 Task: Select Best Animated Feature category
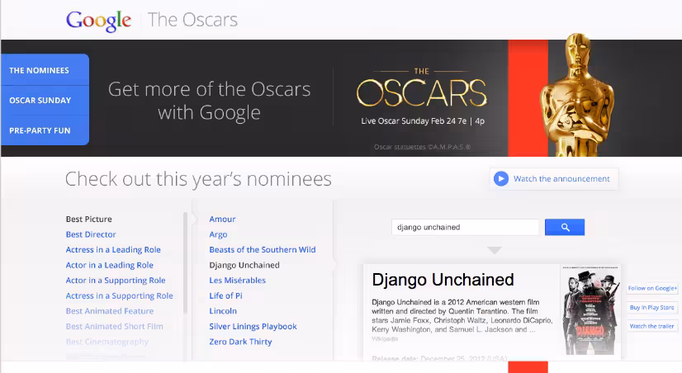[110, 311]
